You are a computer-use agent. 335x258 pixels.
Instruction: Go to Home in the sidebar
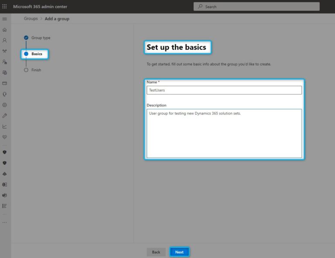5,30
